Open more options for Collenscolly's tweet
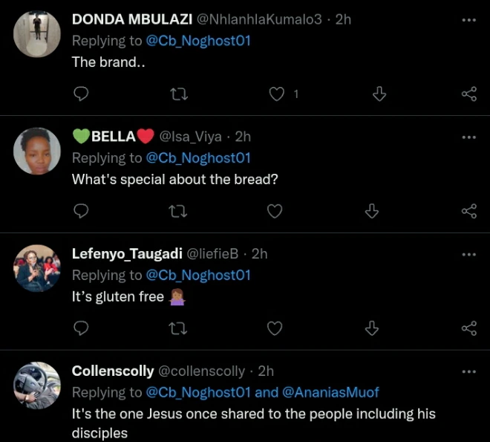Viewport: 490px width, 442px height. pos(468,371)
